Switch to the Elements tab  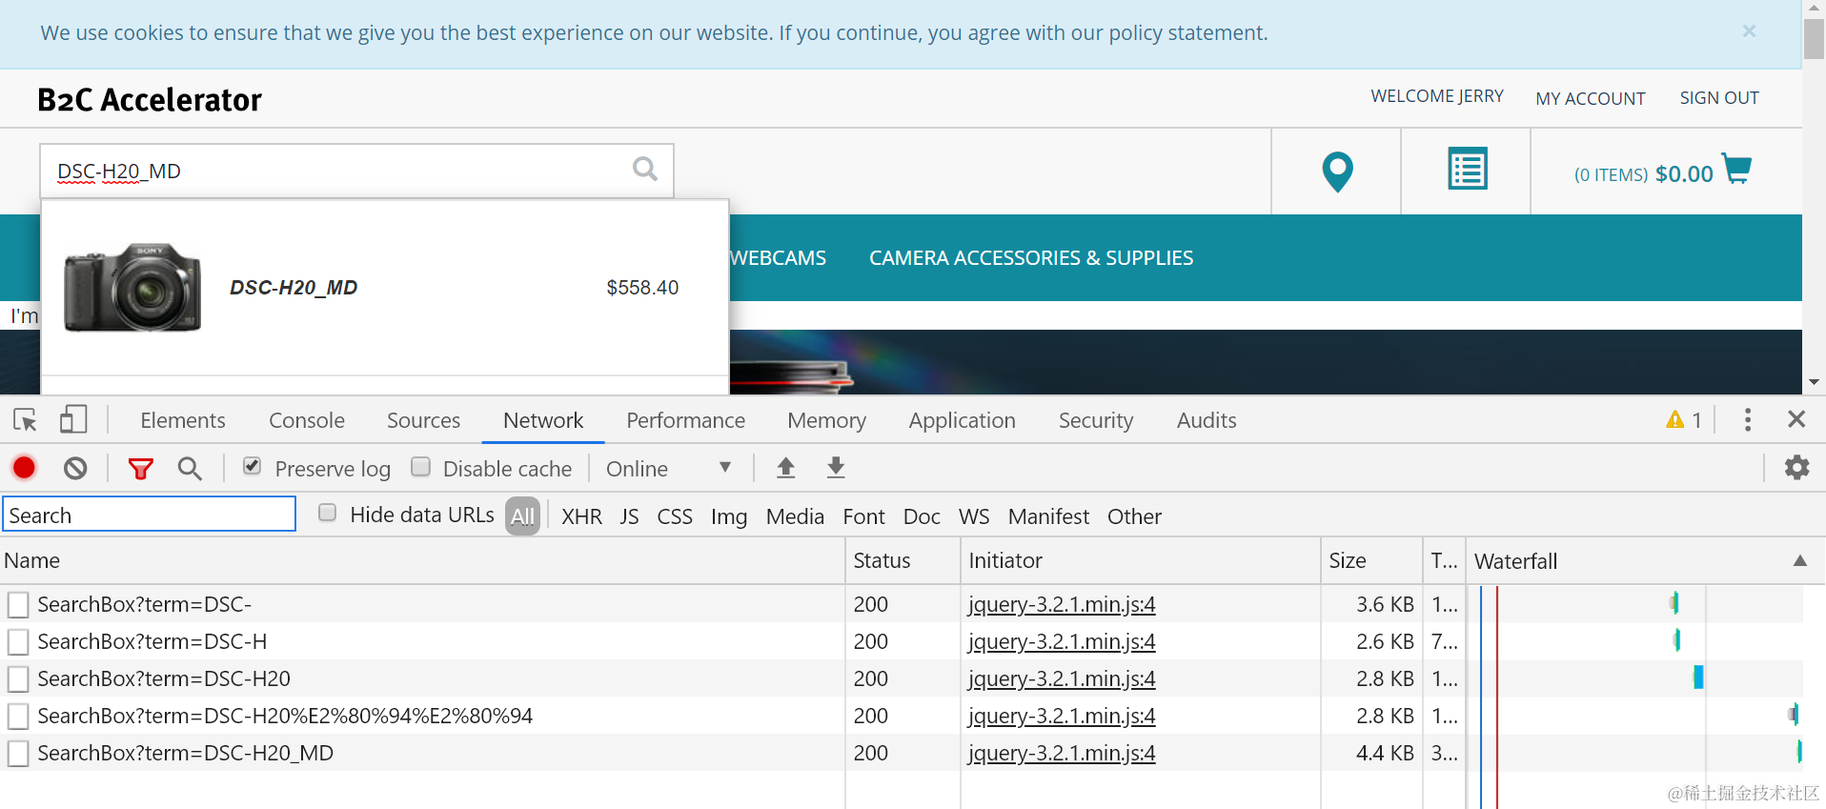point(183,420)
